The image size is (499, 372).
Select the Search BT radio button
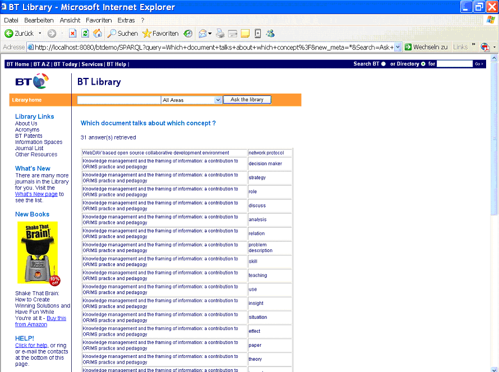(x=384, y=63)
